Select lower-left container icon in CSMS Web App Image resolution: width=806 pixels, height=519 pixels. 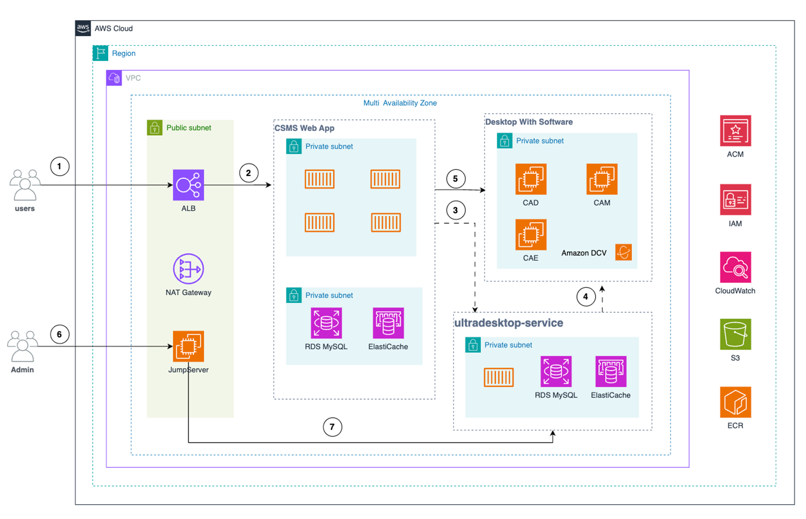coord(320,223)
